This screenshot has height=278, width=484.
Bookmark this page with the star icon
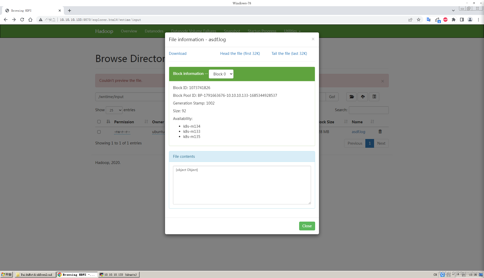(419, 20)
